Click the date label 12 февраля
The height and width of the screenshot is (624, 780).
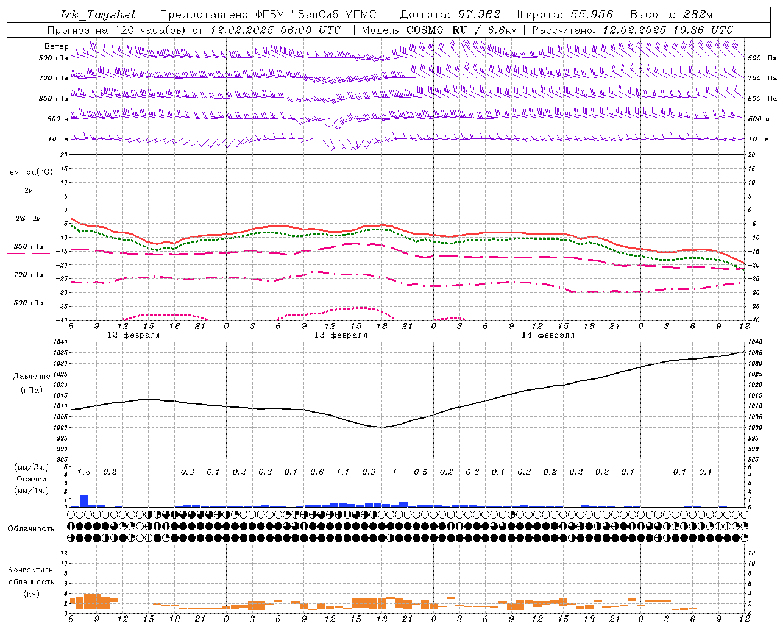(x=133, y=335)
